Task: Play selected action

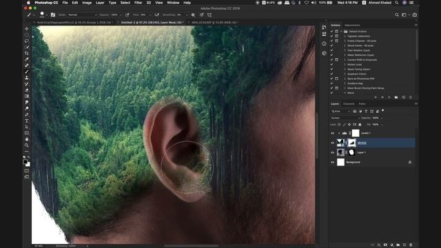Action: point(389,97)
